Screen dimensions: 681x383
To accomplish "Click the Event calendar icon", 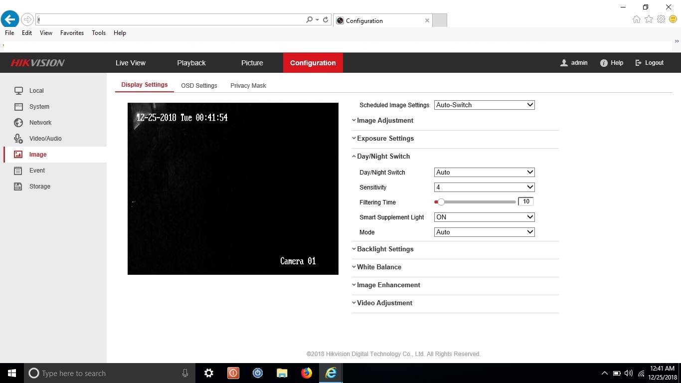I will (18, 171).
